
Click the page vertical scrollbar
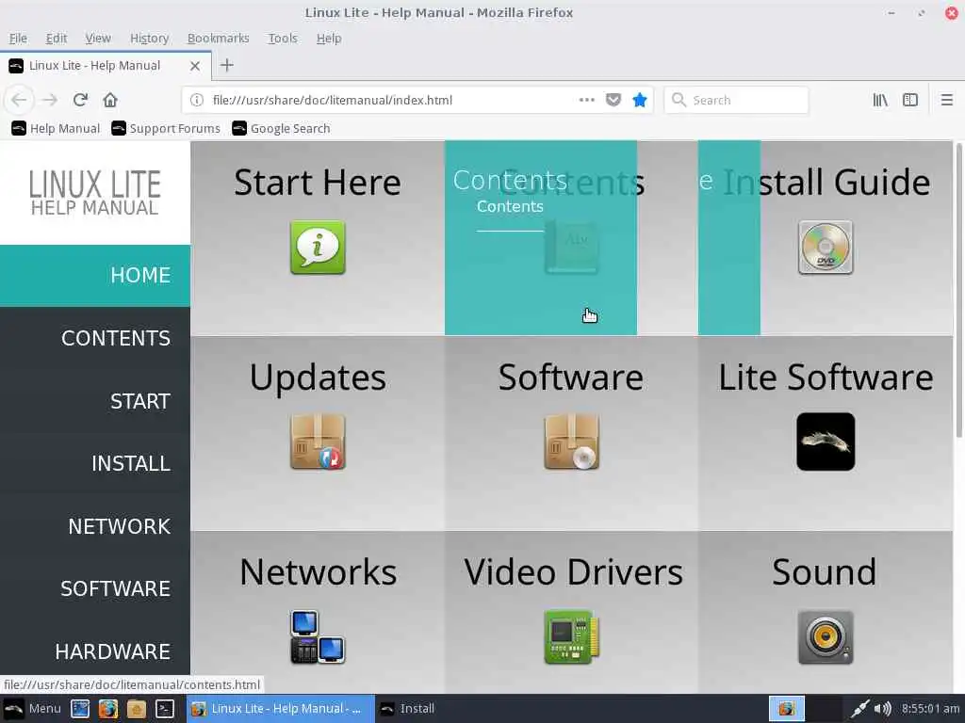point(958,291)
